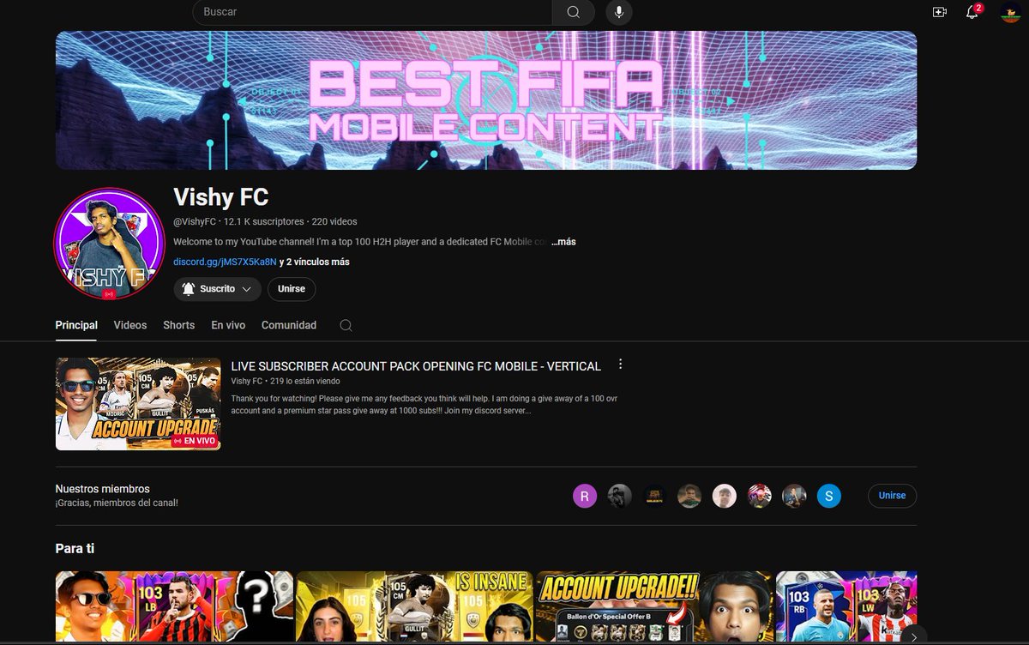Image resolution: width=1029 pixels, height=645 pixels.
Task: Open the notifications bell
Action: [972, 12]
